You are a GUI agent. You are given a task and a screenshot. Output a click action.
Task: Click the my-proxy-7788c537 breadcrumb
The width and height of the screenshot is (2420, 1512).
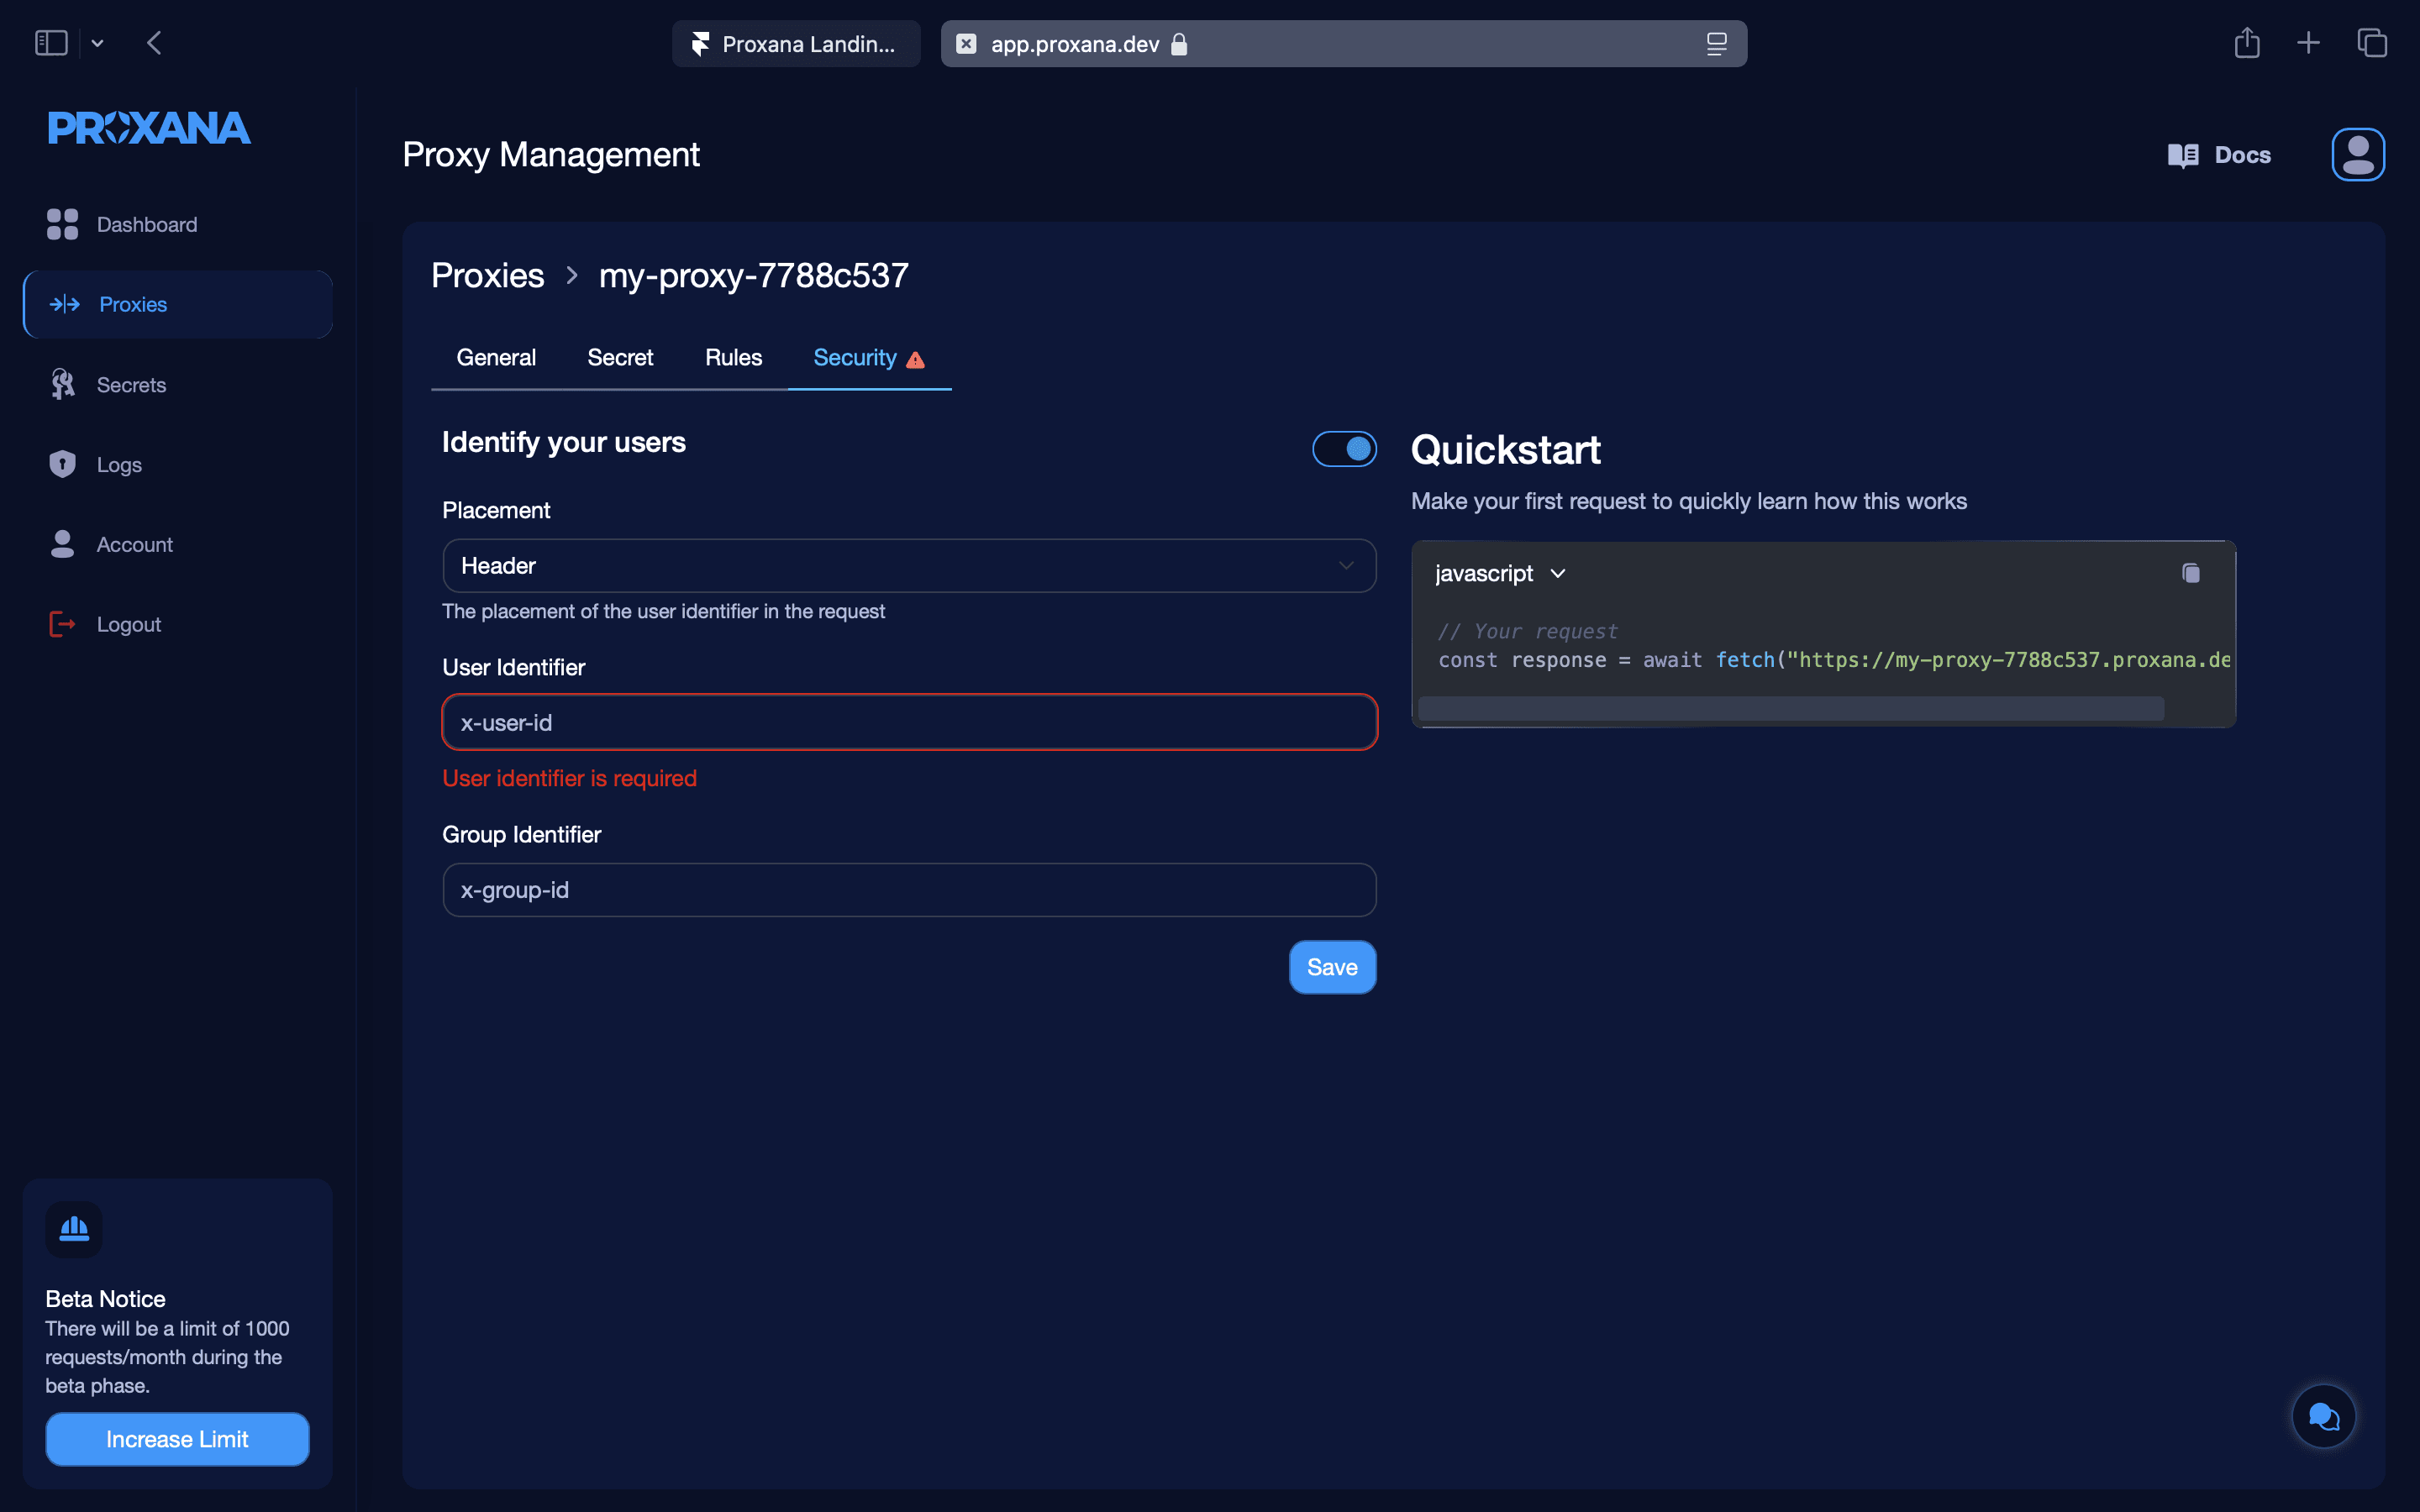click(754, 275)
